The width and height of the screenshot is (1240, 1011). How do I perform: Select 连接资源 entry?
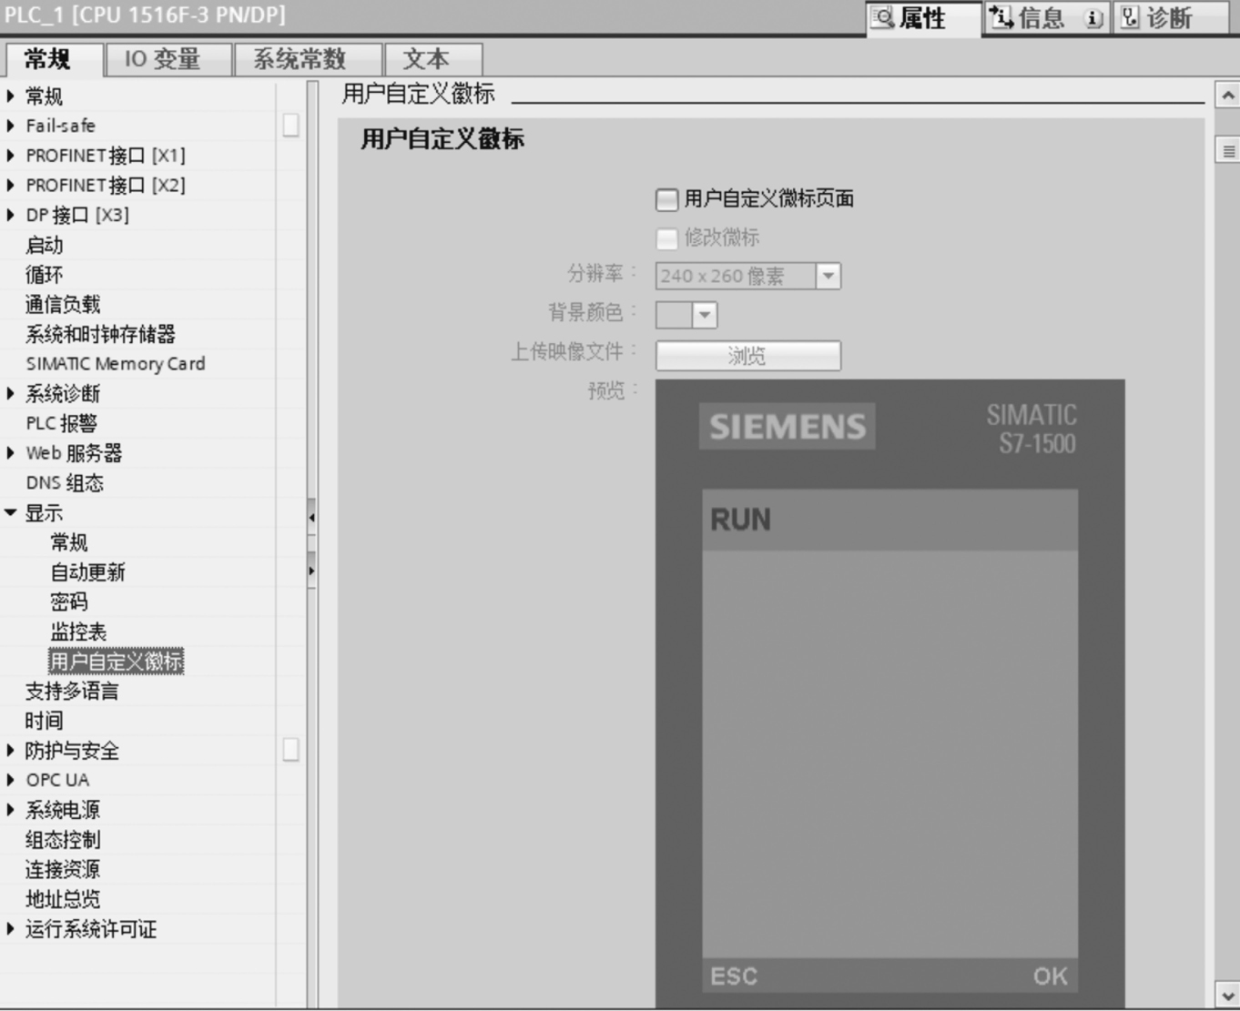(62, 869)
